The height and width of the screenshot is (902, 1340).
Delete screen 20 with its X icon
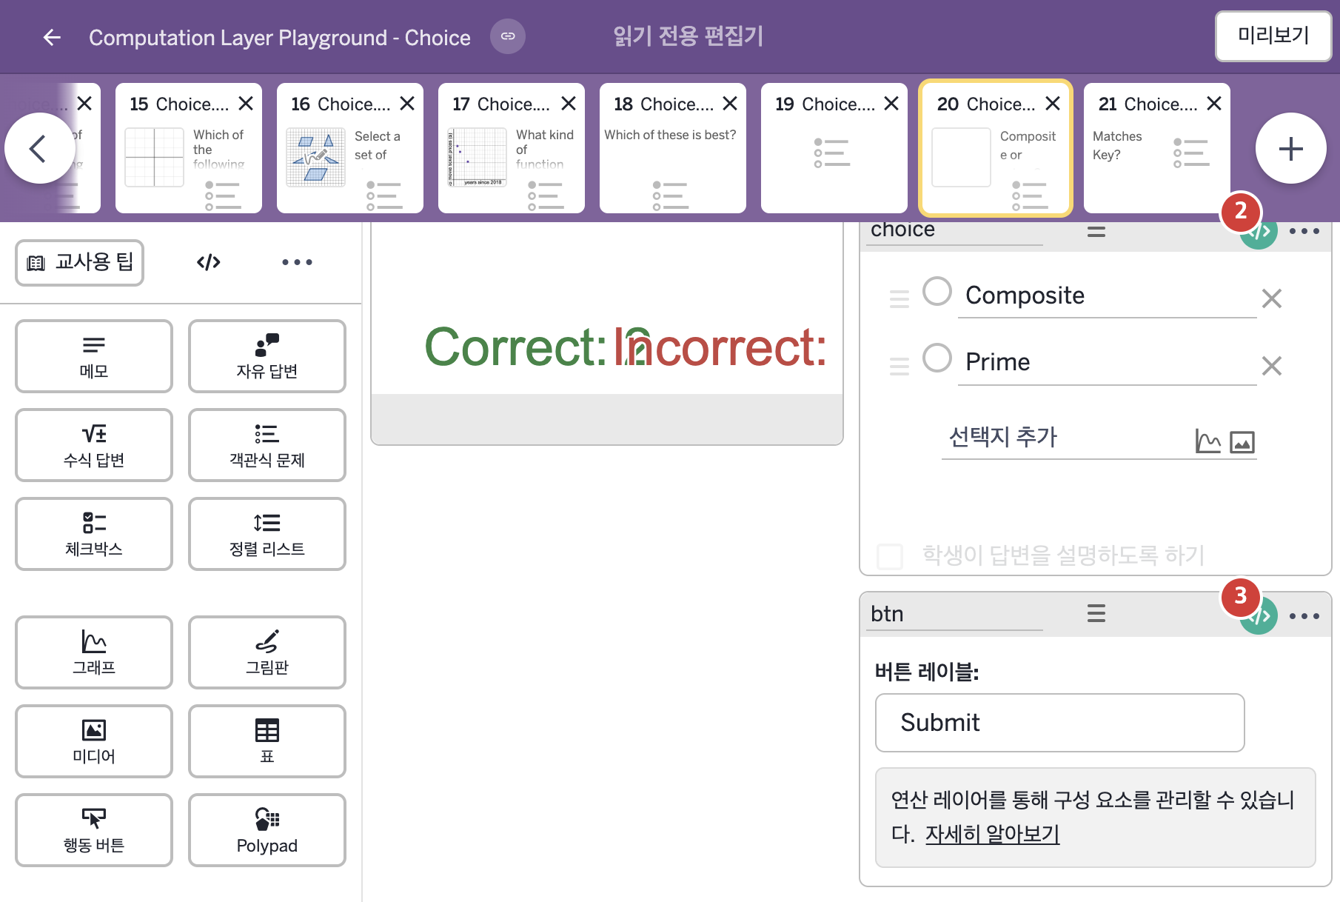(x=1053, y=104)
